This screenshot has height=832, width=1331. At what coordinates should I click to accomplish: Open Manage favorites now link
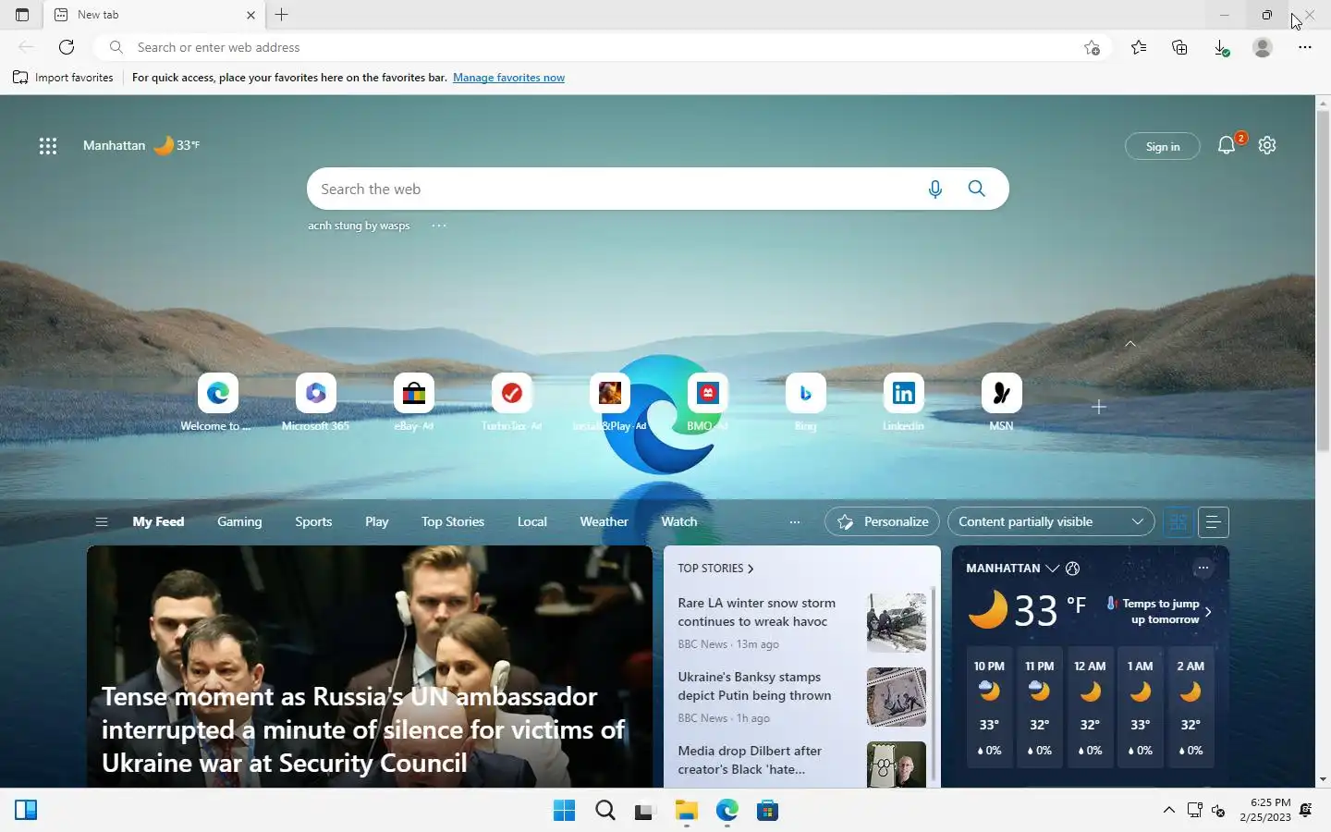(508, 78)
